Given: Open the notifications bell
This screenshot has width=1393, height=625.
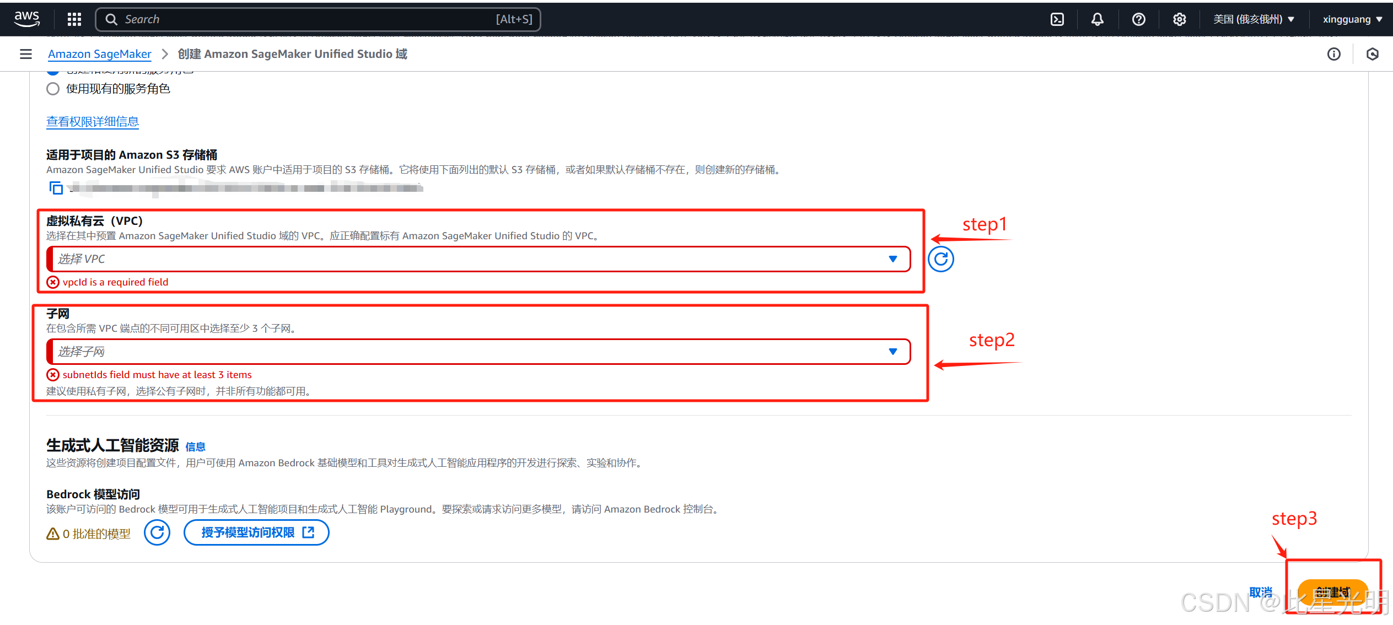Looking at the screenshot, I should 1097,19.
